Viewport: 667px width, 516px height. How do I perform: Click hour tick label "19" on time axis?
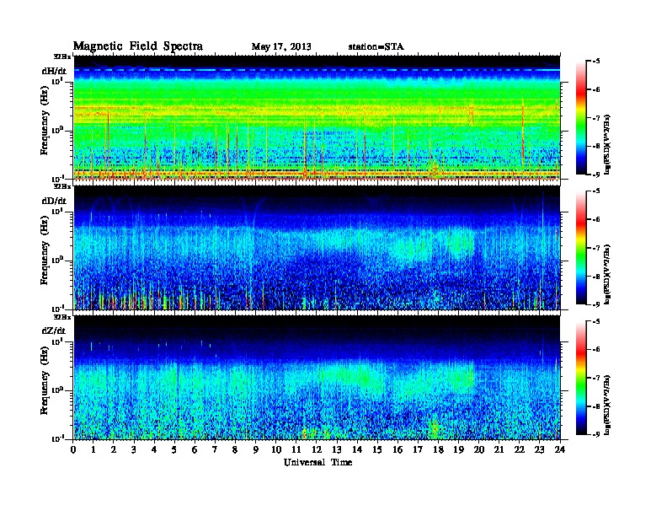click(x=458, y=449)
